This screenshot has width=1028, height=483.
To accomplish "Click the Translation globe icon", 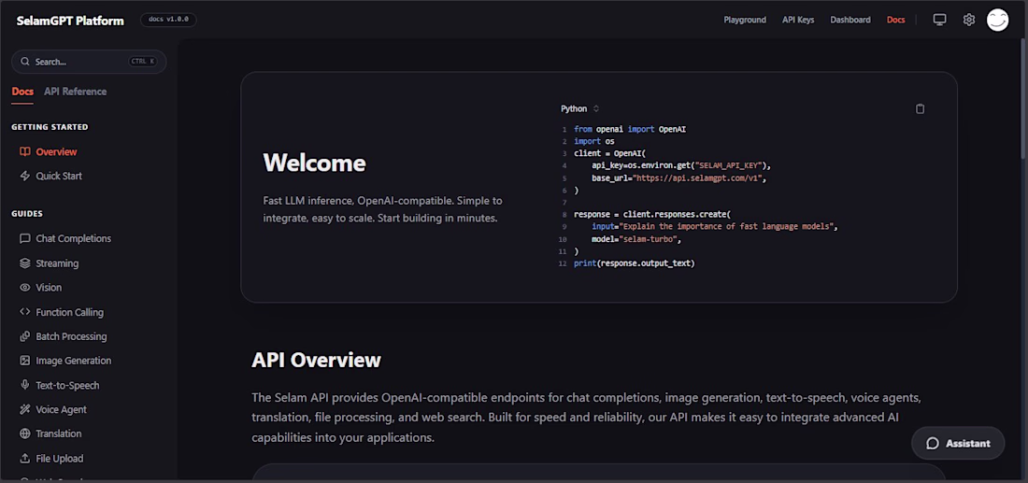I will tap(25, 433).
